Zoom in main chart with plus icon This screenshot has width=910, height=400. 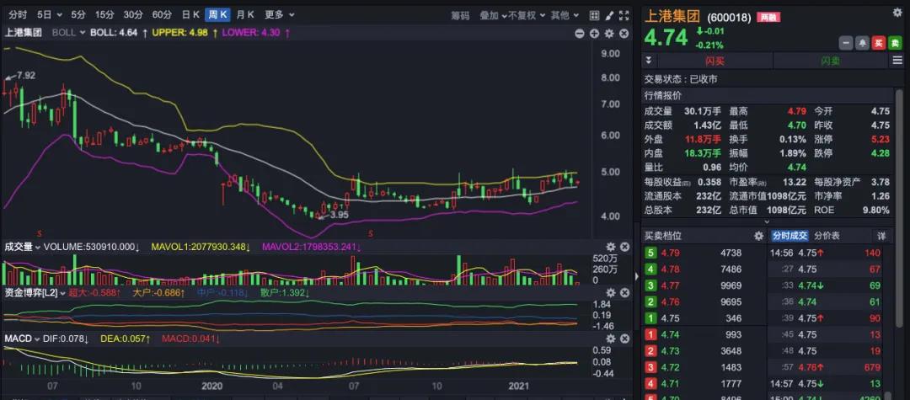594,34
